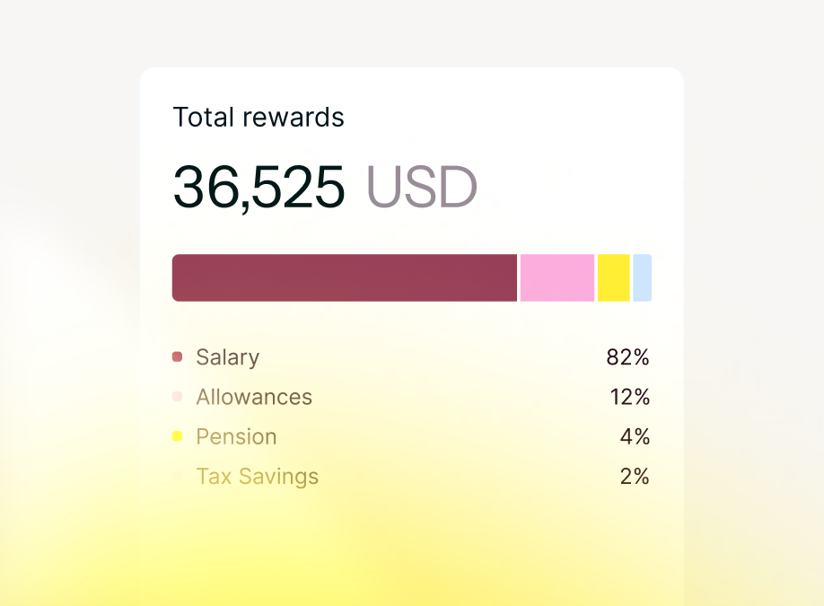Click the Salary label
The height and width of the screenshot is (606, 824).
click(x=228, y=358)
